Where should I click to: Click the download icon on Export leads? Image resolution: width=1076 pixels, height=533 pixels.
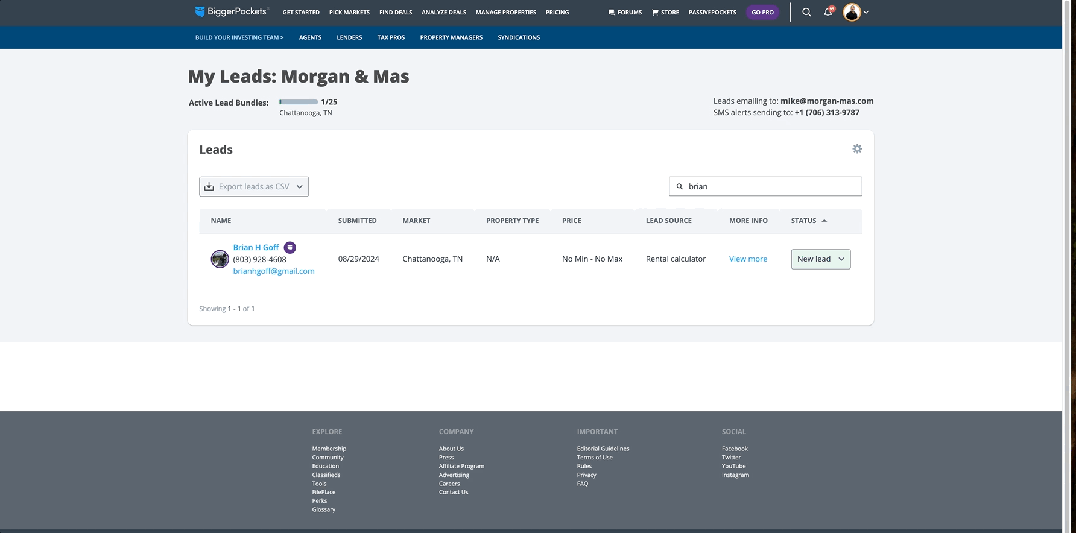tap(209, 187)
